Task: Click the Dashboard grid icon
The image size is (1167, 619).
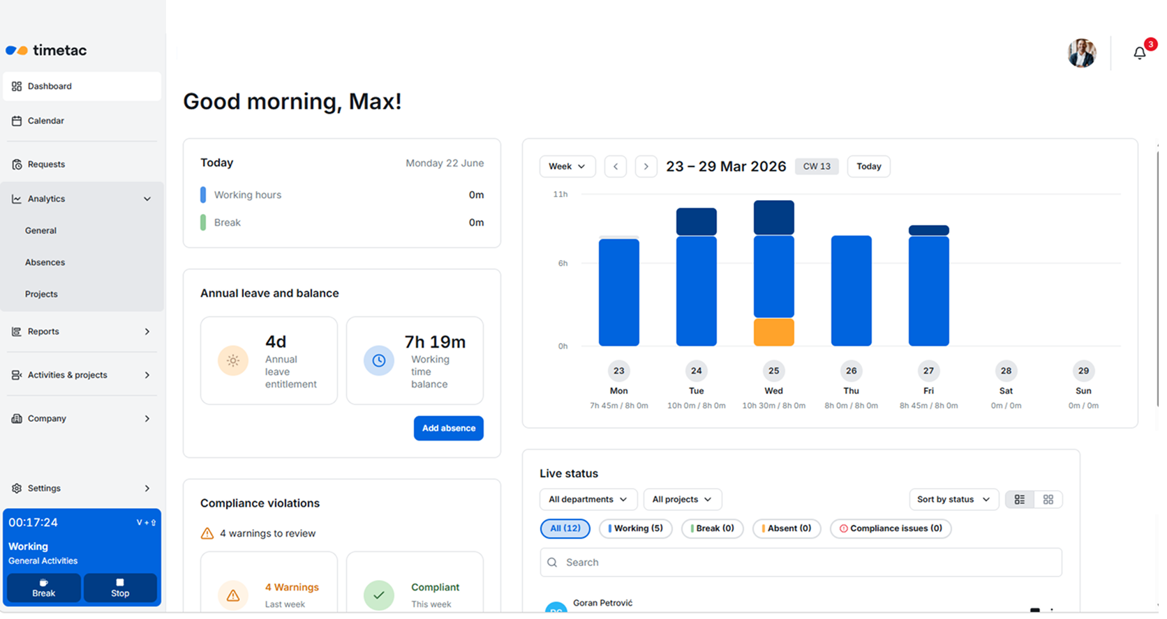Action: (17, 86)
